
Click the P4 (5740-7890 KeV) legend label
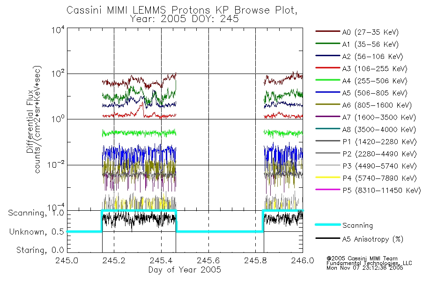[x=379, y=178]
